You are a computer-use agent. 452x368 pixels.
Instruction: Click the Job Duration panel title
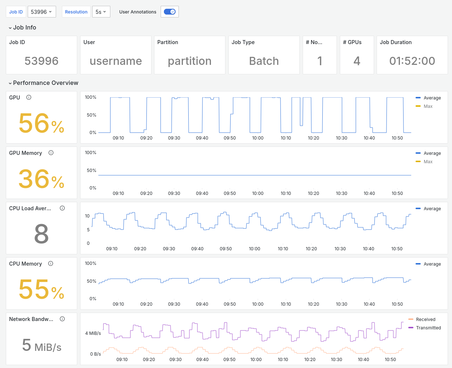[396, 42]
